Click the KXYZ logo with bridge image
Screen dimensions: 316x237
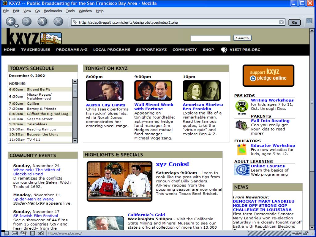[x=34, y=36]
